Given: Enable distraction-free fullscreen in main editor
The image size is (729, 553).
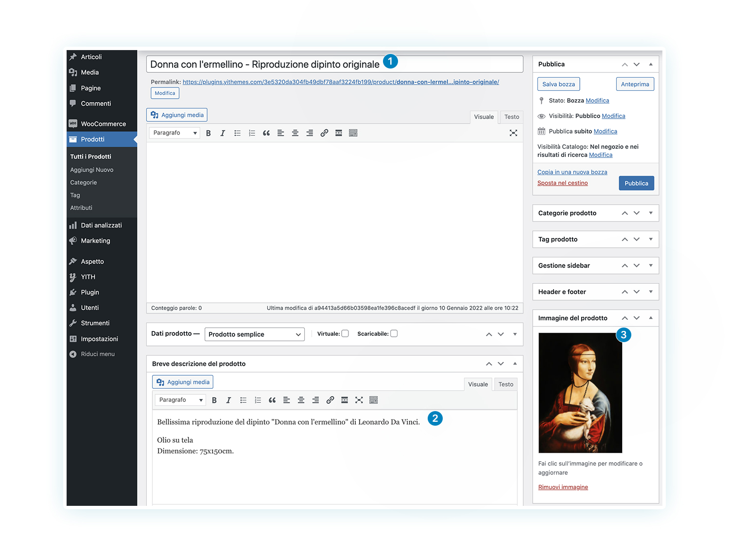Looking at the screenshot, I should pos(513,133).
